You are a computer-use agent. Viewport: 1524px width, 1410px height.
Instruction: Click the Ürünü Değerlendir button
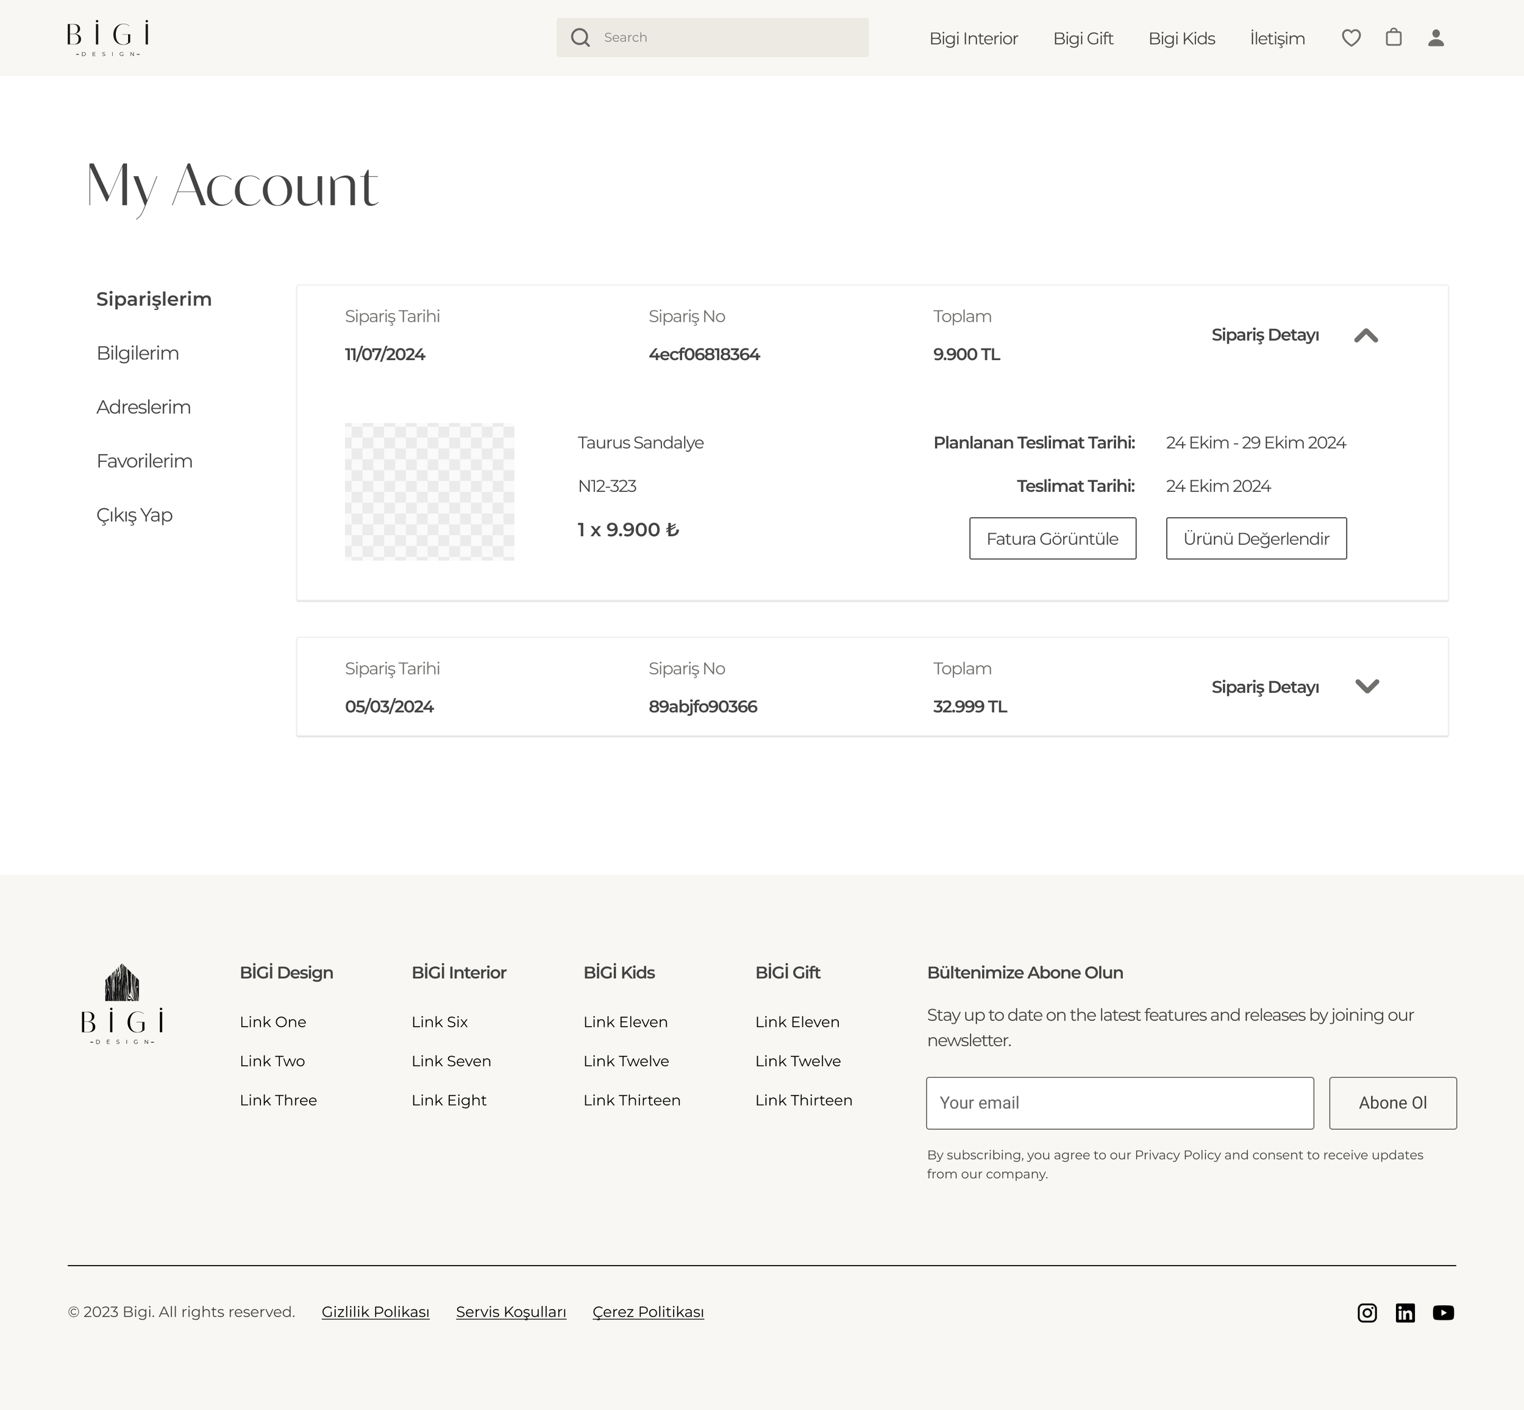[x=1256, y=538]
